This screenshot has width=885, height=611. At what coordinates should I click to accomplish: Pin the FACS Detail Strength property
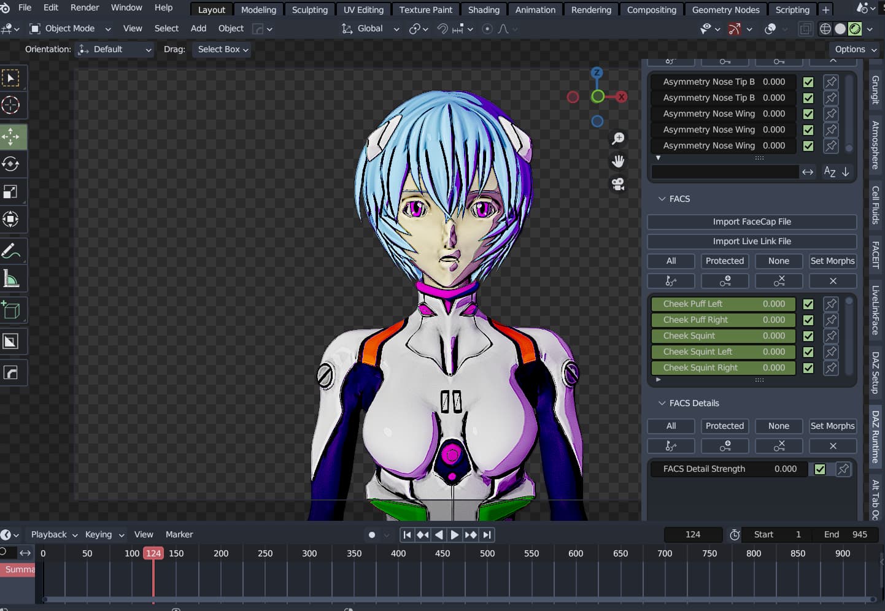843,469
